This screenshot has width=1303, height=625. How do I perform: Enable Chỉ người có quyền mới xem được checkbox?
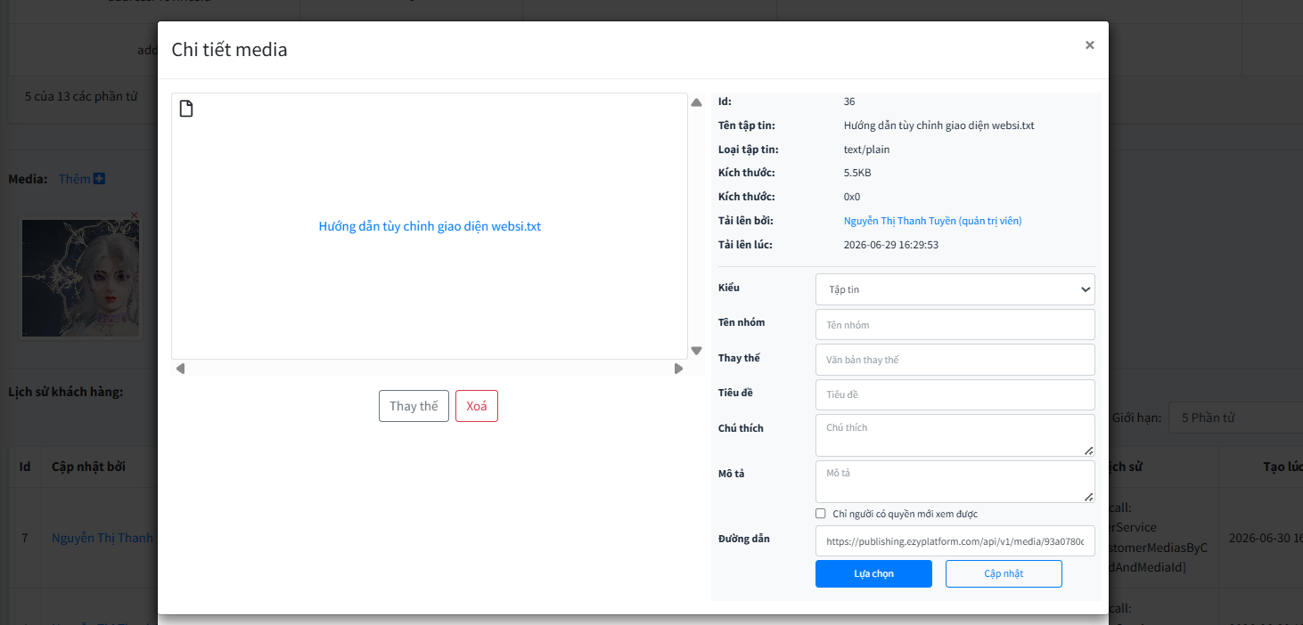coord(820,514)
